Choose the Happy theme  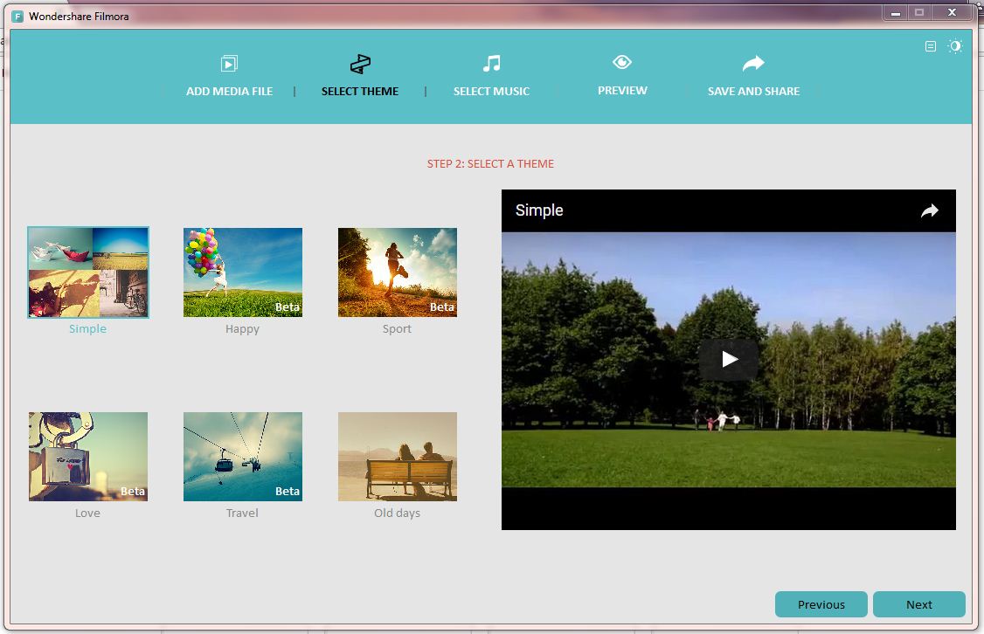click(242, 272)
